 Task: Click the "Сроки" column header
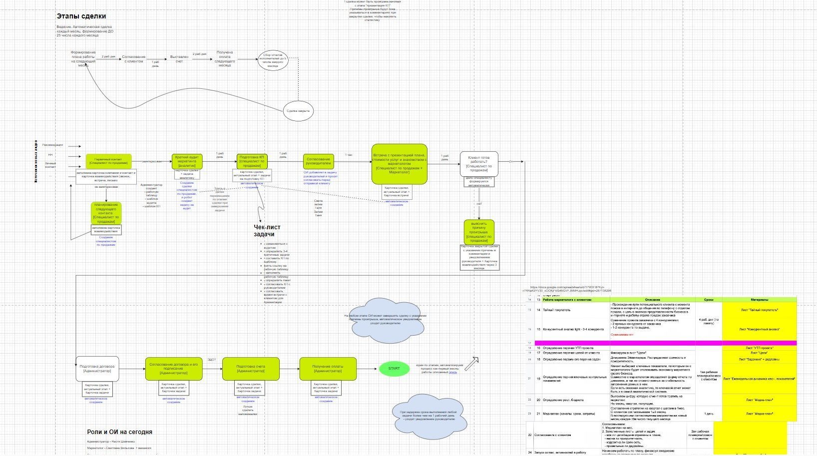(709, 300)
